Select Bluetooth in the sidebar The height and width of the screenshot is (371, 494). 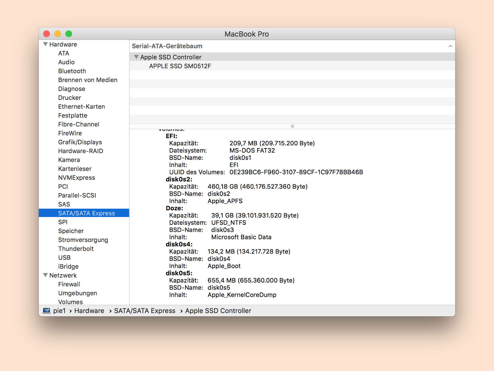(72, 71)
